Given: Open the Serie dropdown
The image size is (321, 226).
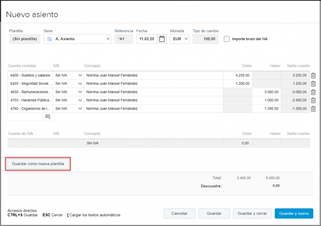Looking at the screenshot, I should point(77,39).
